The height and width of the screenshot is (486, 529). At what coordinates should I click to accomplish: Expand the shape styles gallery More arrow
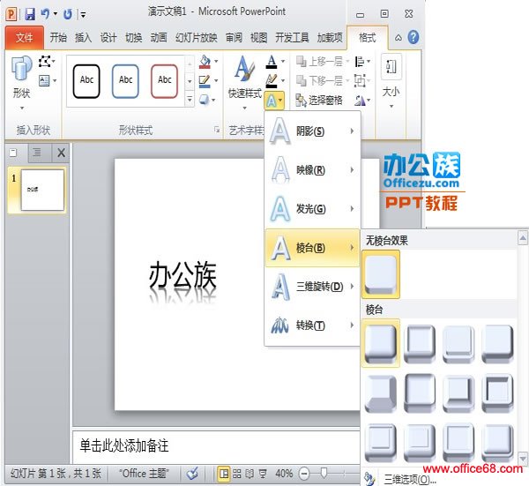[190, 99]
